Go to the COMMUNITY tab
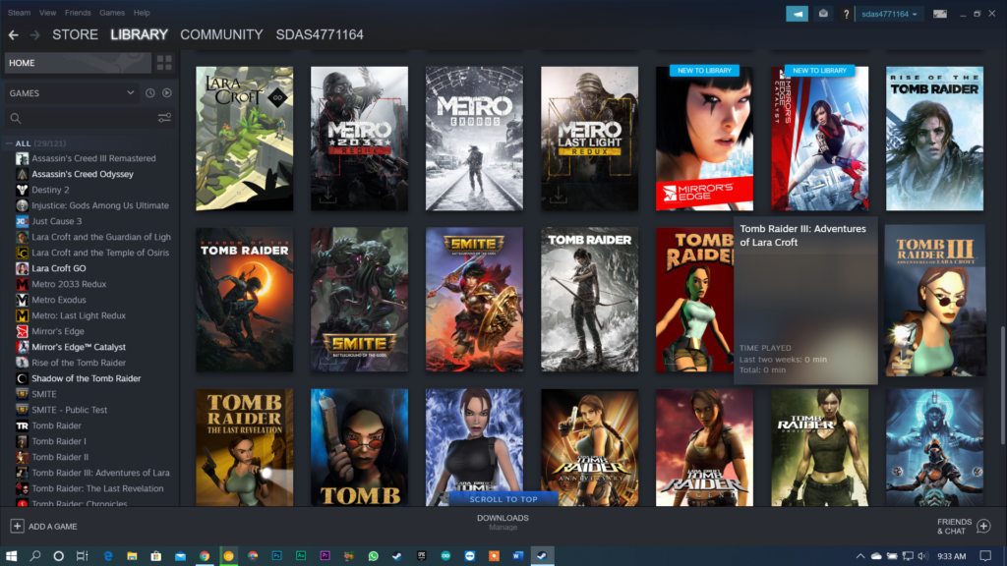Screen dimensions: 1007x566 (x=221, y=34)
